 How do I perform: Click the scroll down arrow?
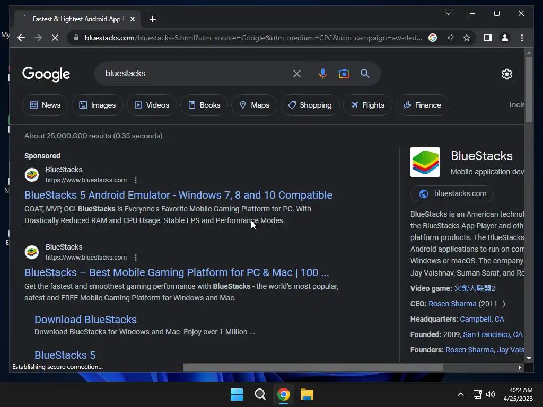529,359
